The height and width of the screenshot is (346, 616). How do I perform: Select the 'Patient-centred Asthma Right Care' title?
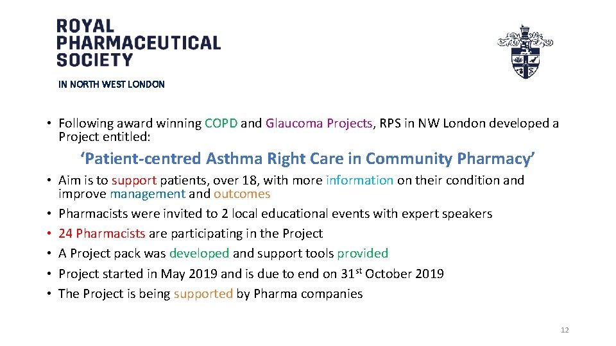click(308, 158)
